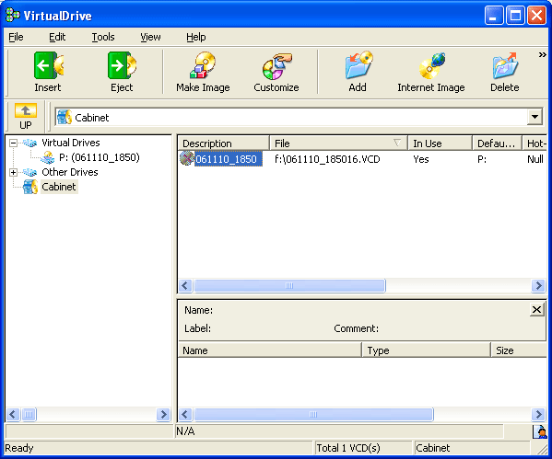Open the View menu
This screenshot has width=552, height=459.
click(150, 37)
